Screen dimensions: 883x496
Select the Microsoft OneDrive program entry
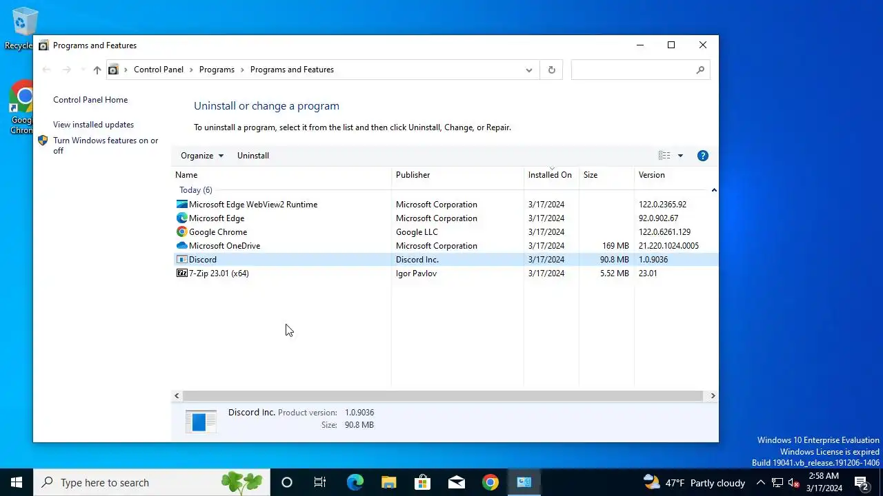[444, 245]
